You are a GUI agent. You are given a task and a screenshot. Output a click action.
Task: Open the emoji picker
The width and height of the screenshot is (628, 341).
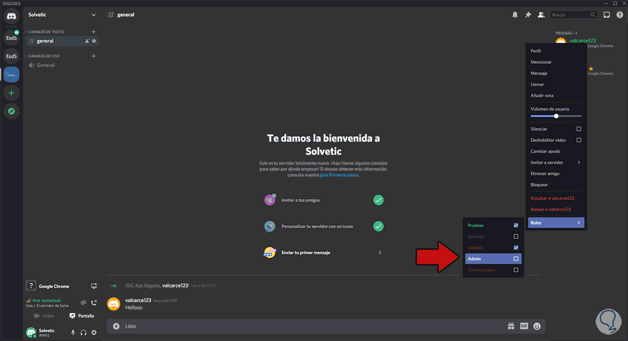pos(537,326)
